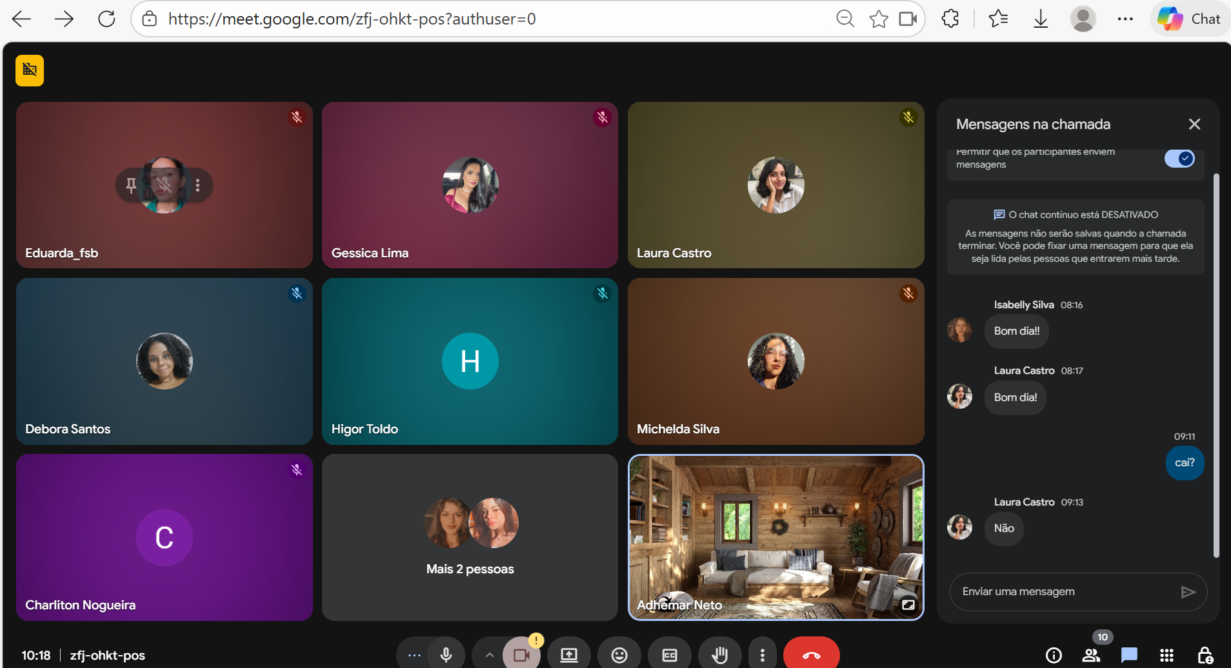Click Isabelly Silva's chat avatar
The width and height of the screenshot is (1231, 668).
tap(959, 330)
